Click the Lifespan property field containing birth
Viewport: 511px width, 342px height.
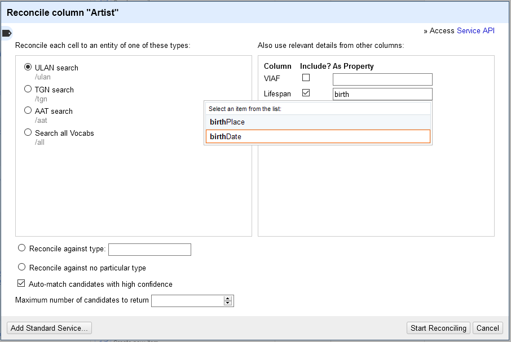[382, 94]
